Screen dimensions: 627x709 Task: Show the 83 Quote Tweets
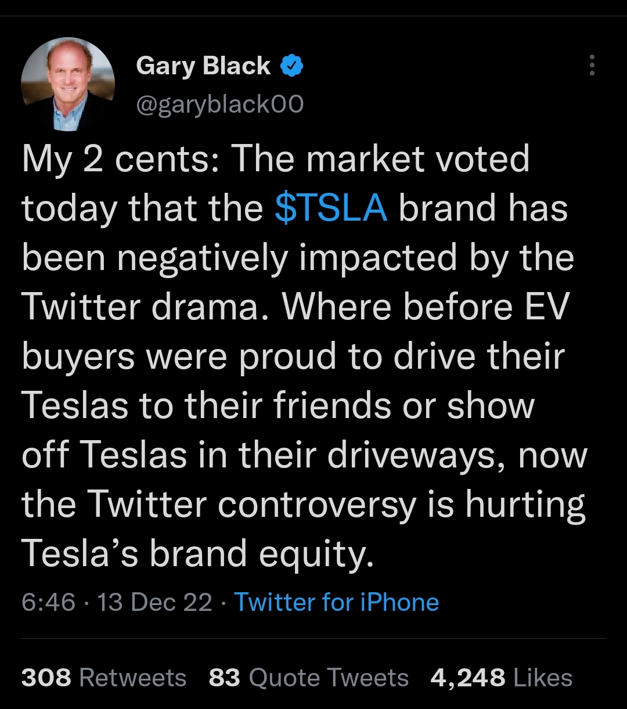(x=308, y=678)
